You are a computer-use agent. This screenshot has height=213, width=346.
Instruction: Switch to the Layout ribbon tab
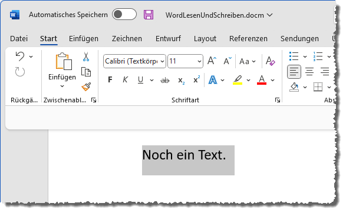(205, 39)
